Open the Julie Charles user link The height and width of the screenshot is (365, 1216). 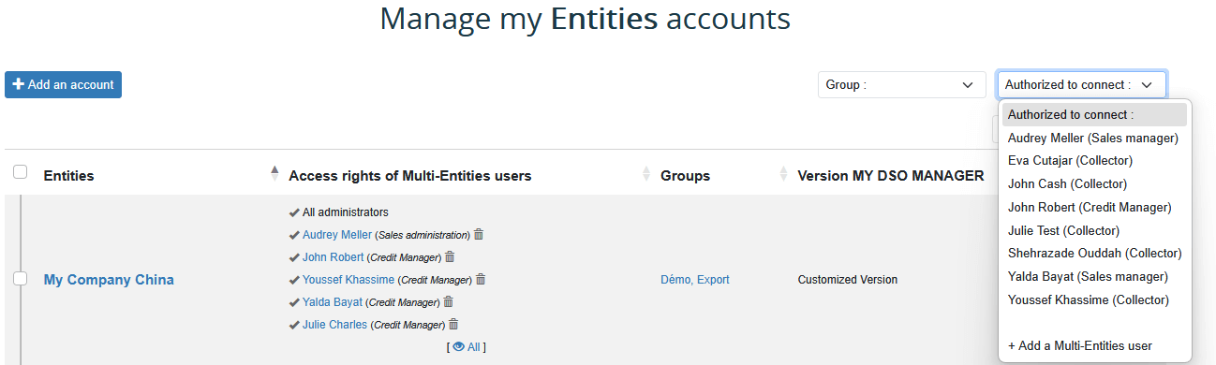[335, 325]
